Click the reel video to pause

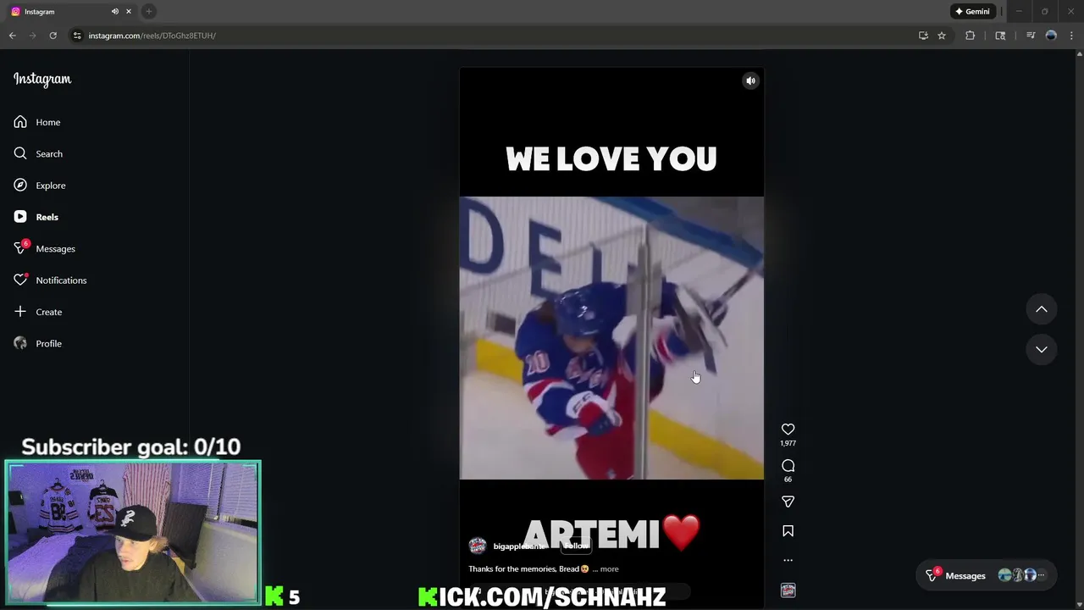coord(611,337)
